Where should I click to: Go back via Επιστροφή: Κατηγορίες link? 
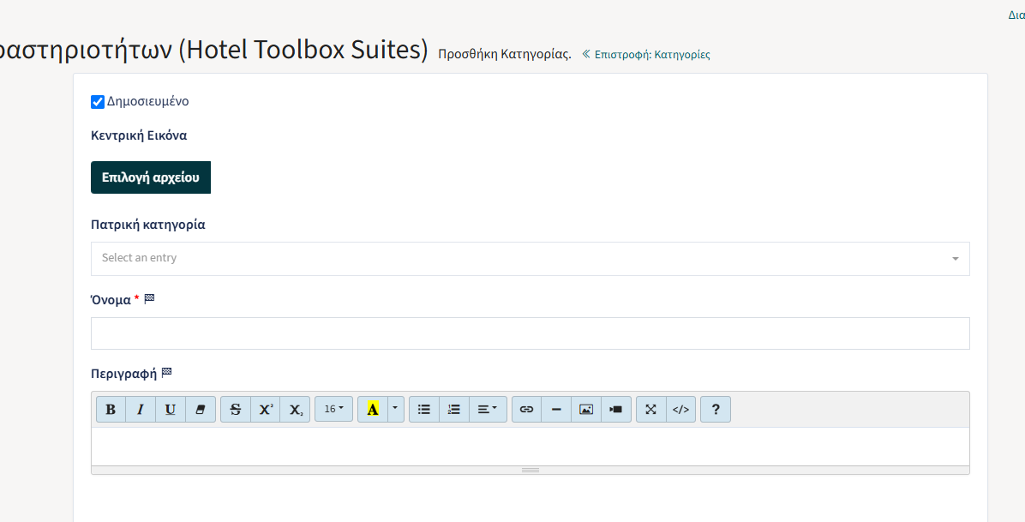pos(646,54)
